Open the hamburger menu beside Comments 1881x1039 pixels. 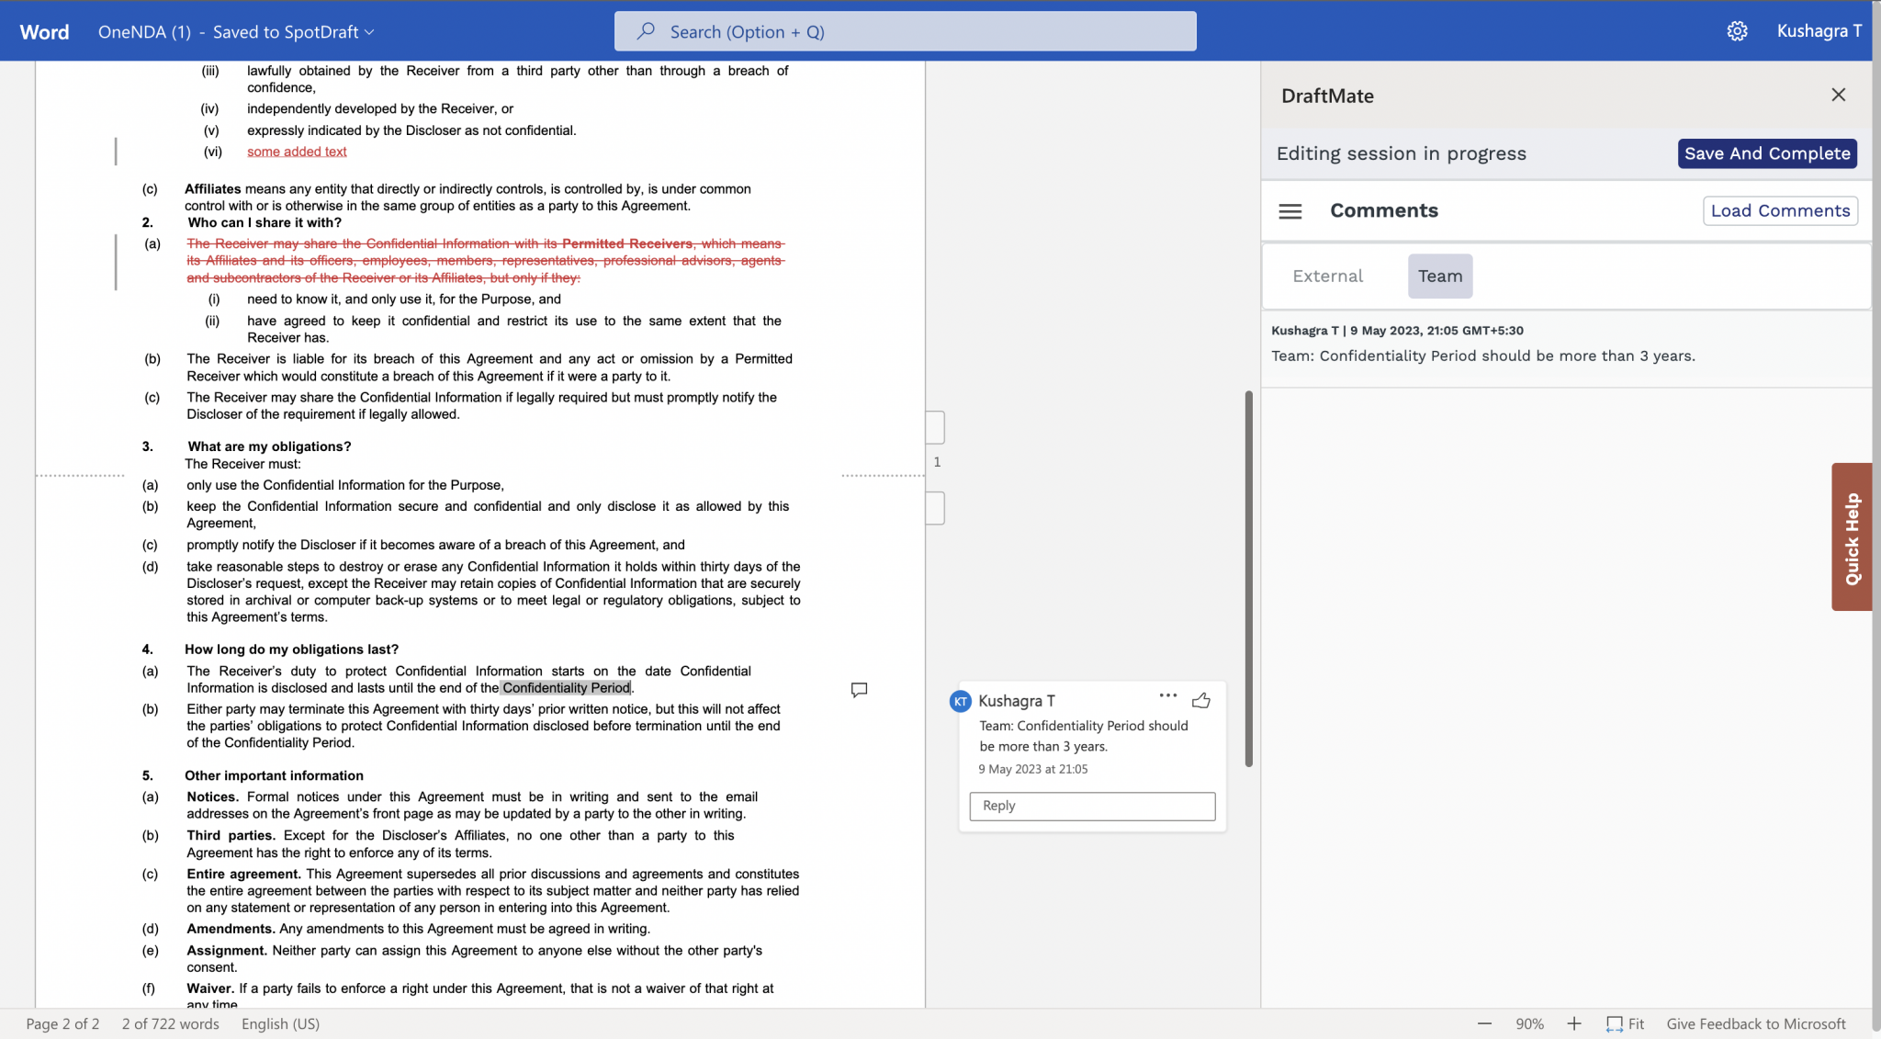pyautogui.click(x=1290, y=210)
